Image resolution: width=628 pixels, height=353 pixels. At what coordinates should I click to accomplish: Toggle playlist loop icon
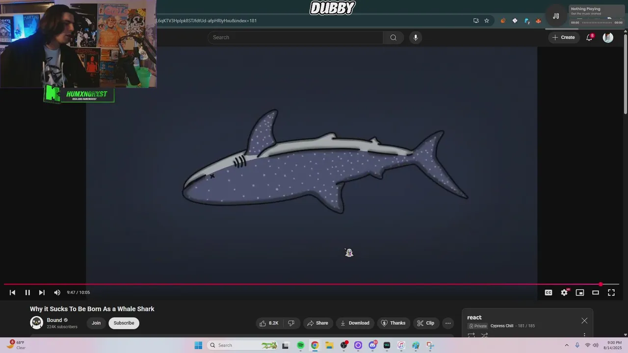point(471,336)
